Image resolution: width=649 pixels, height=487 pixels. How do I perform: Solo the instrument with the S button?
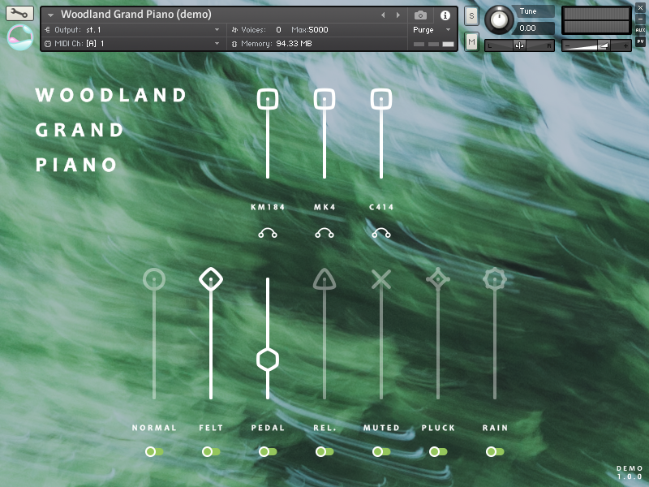point(471,16)
